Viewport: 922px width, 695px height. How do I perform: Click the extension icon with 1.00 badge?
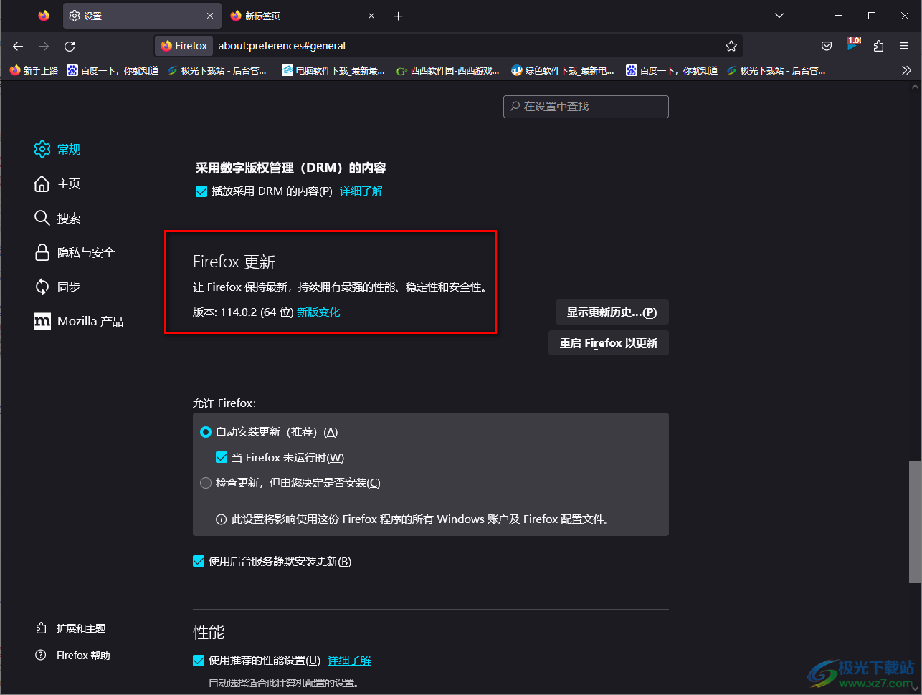[x=853, y=44]
